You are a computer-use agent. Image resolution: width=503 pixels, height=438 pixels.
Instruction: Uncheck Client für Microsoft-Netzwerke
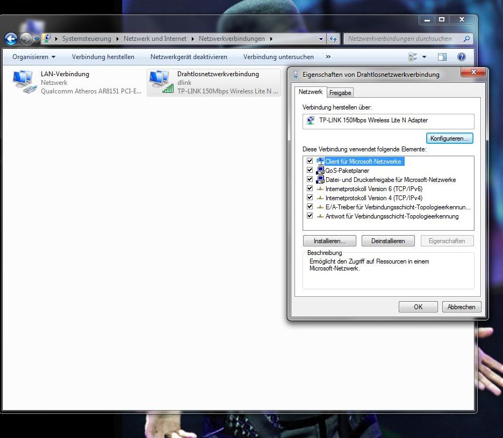pyautogui.click(x=310, y=161)
